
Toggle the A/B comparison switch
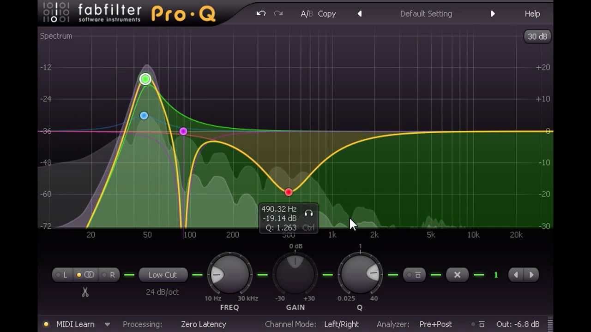[x=307, y=14]
